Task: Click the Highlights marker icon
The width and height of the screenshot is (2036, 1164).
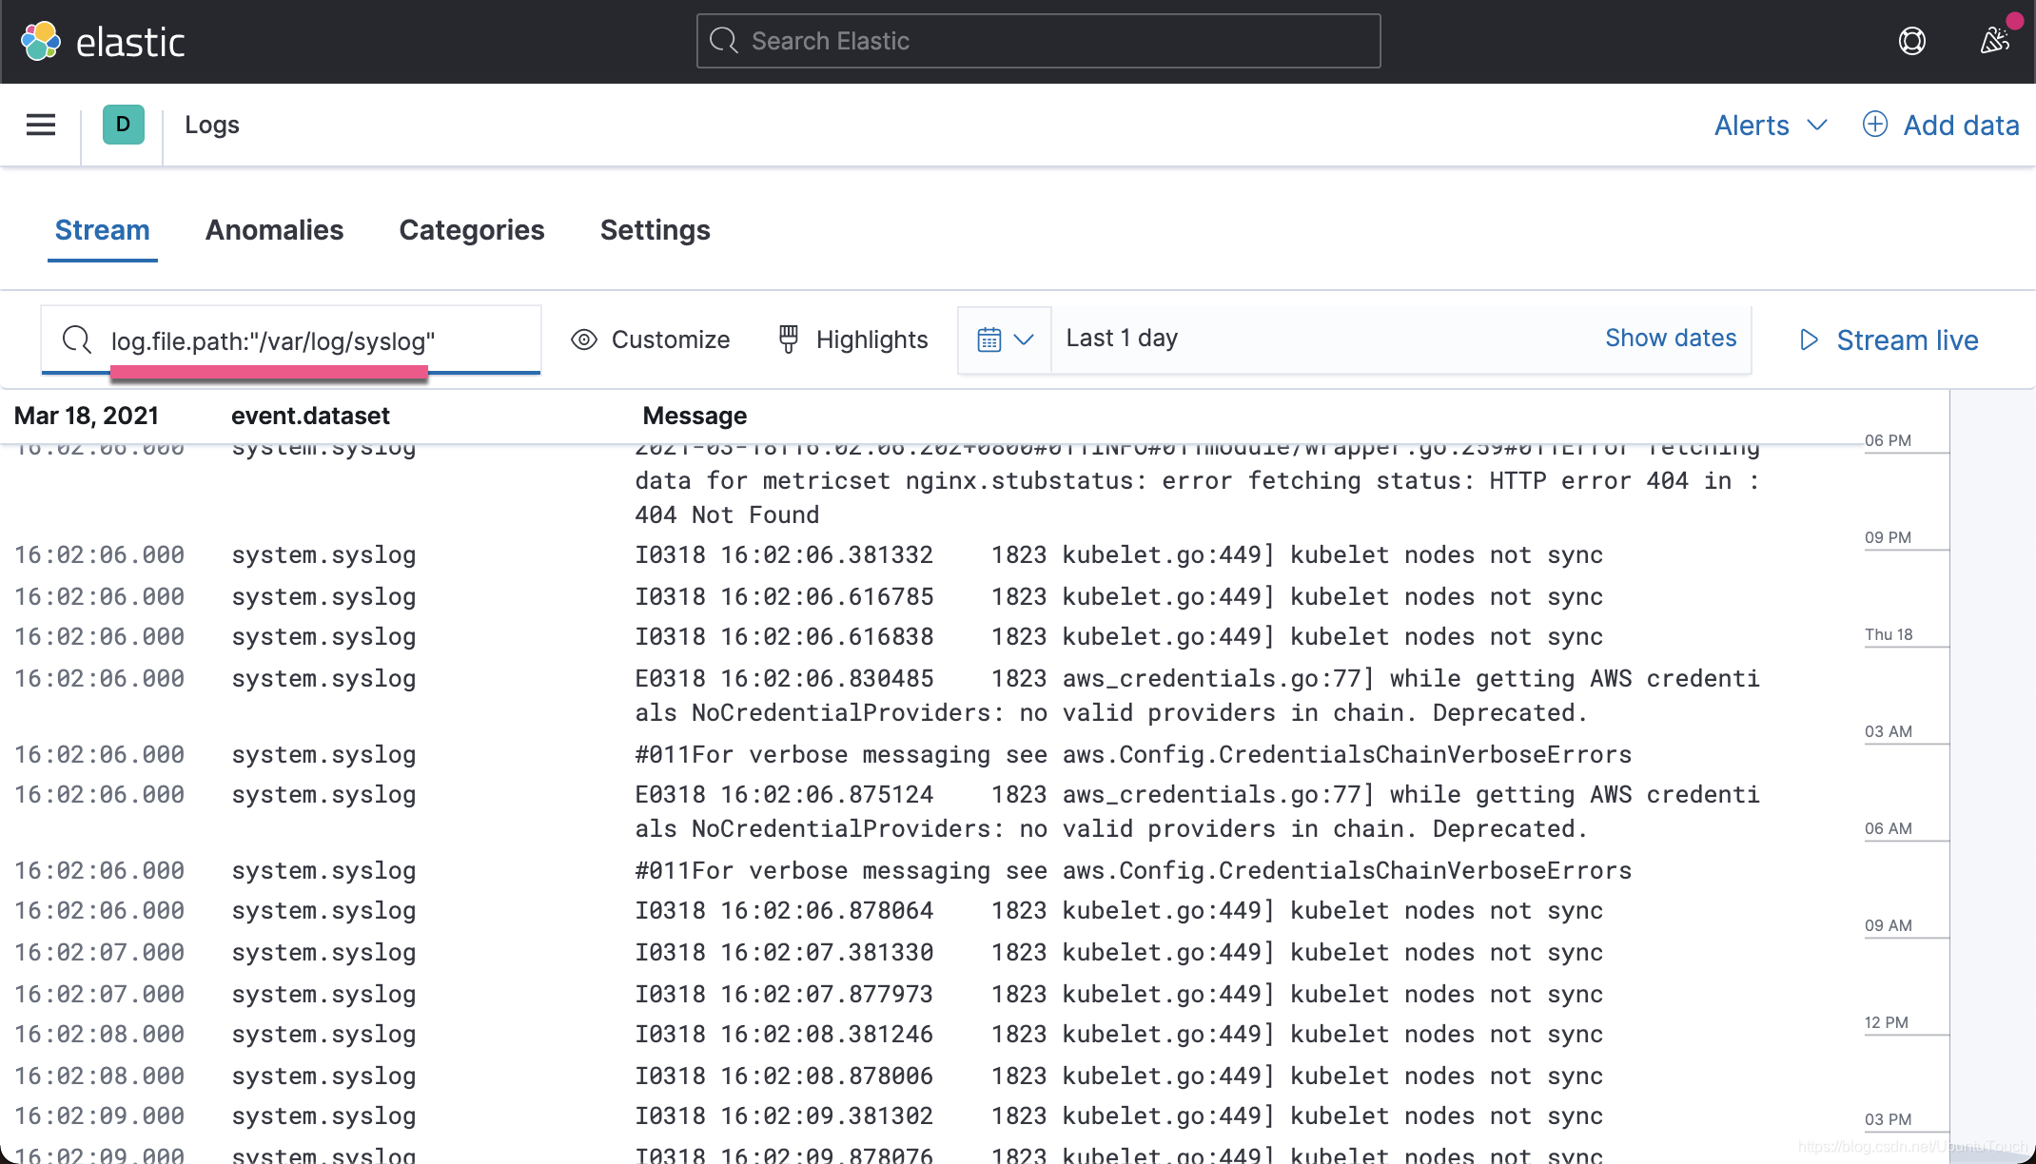Action: point(789,339)
